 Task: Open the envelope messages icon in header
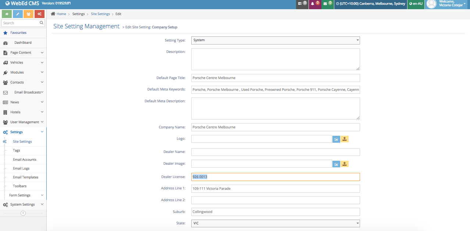(327, 4)
